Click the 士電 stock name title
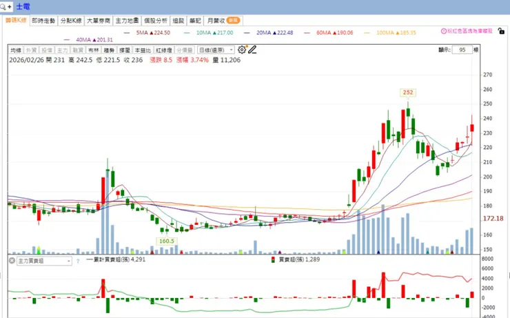510x318 pixels. (x=23, y=6)
